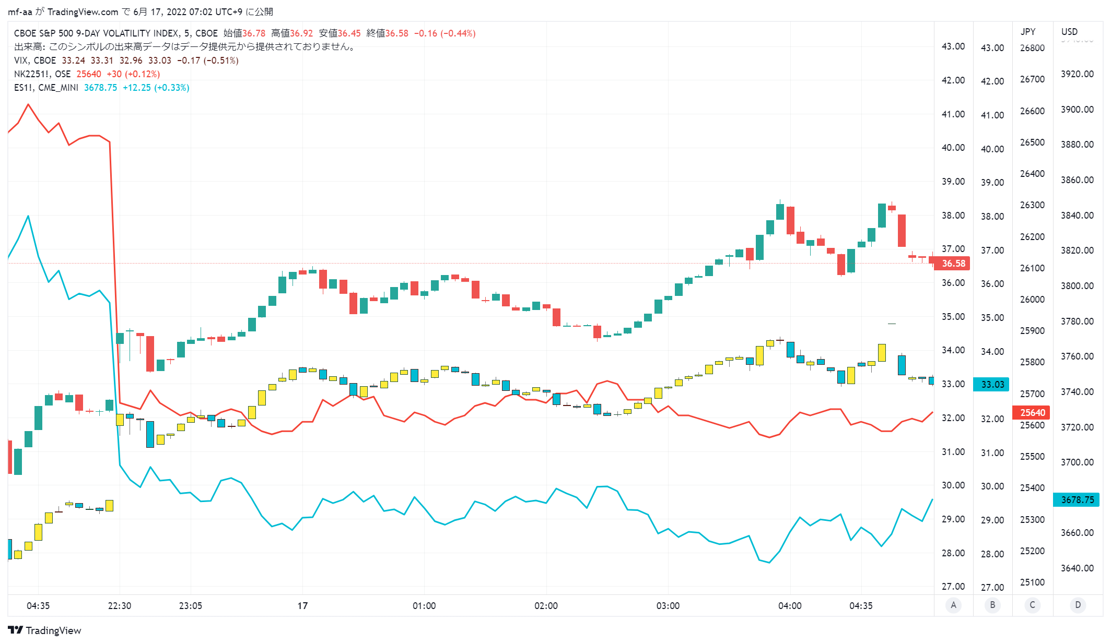Viewport: 1111px width, 644px height.
Task: Click the -0.17 (-0.51%) VIX change value
Action: (208, 61)
